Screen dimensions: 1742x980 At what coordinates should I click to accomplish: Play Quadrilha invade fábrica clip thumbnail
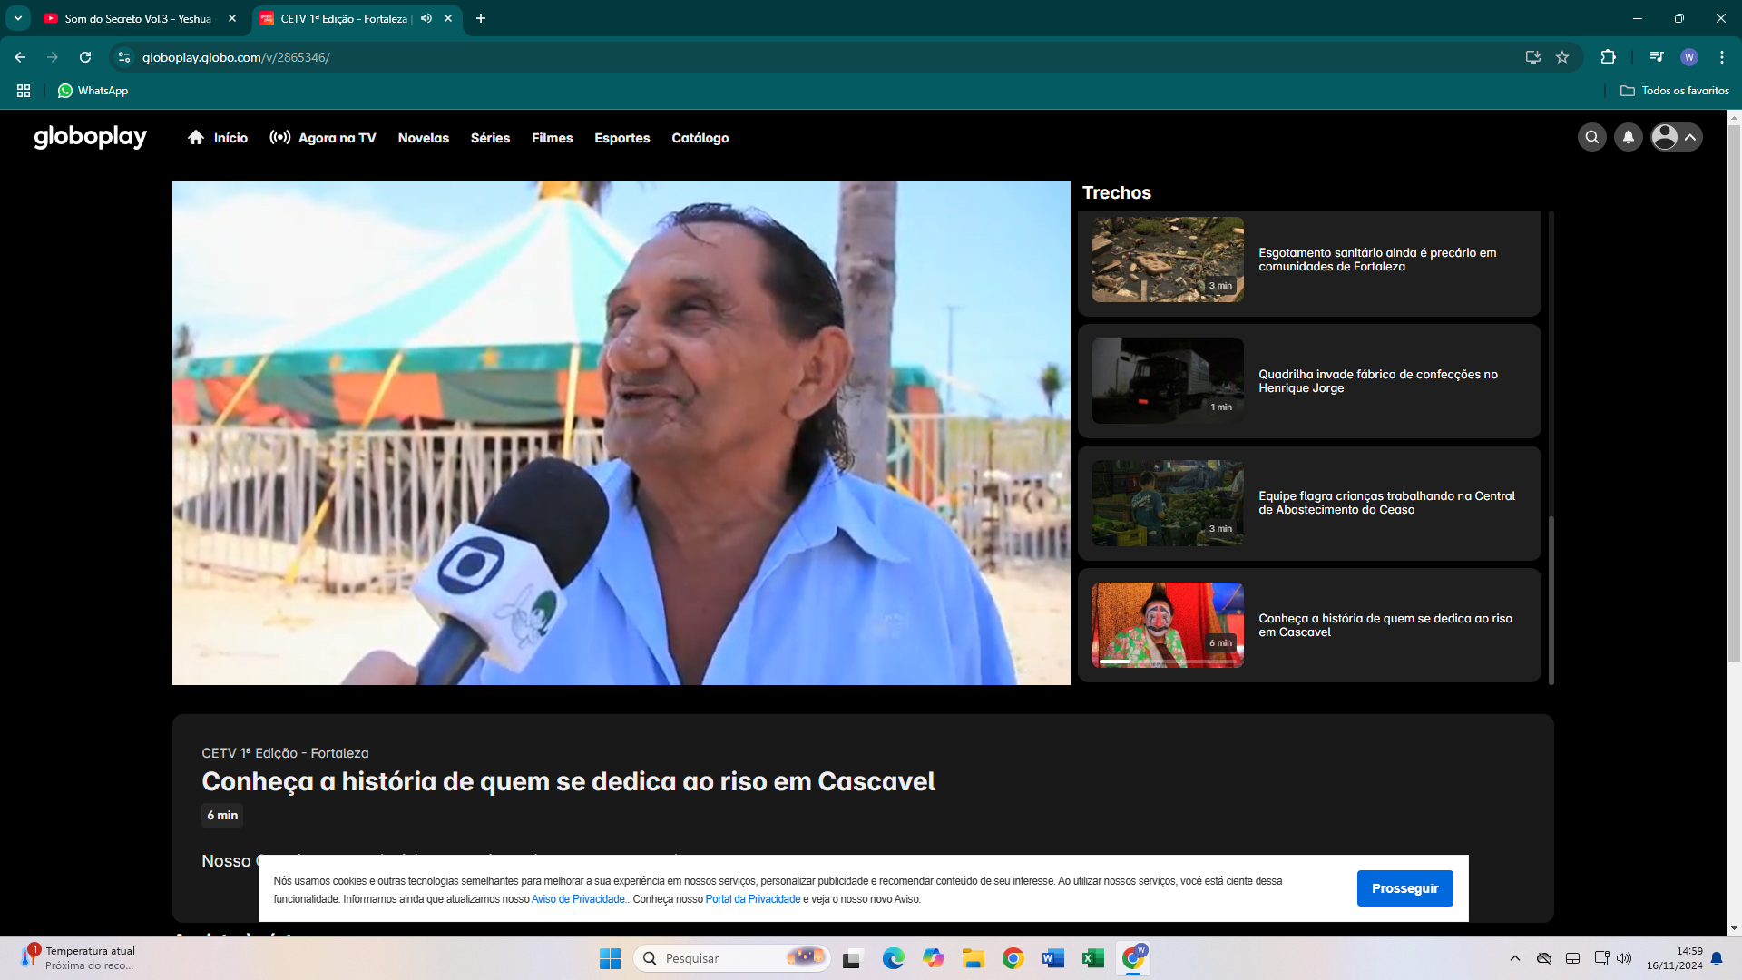(1168, 381)
